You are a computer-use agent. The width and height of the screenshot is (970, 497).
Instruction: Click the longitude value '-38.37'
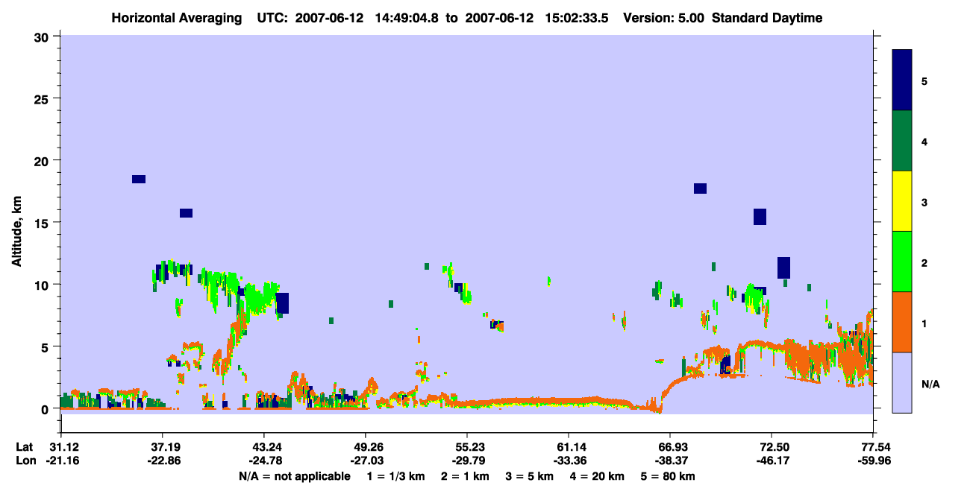pos(670,460)
